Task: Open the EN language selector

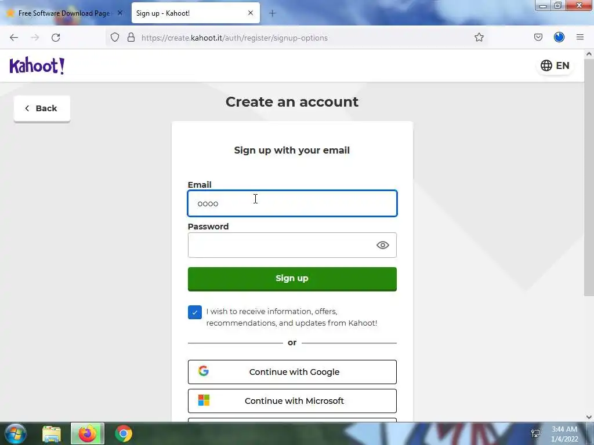Action: (555, 65)
